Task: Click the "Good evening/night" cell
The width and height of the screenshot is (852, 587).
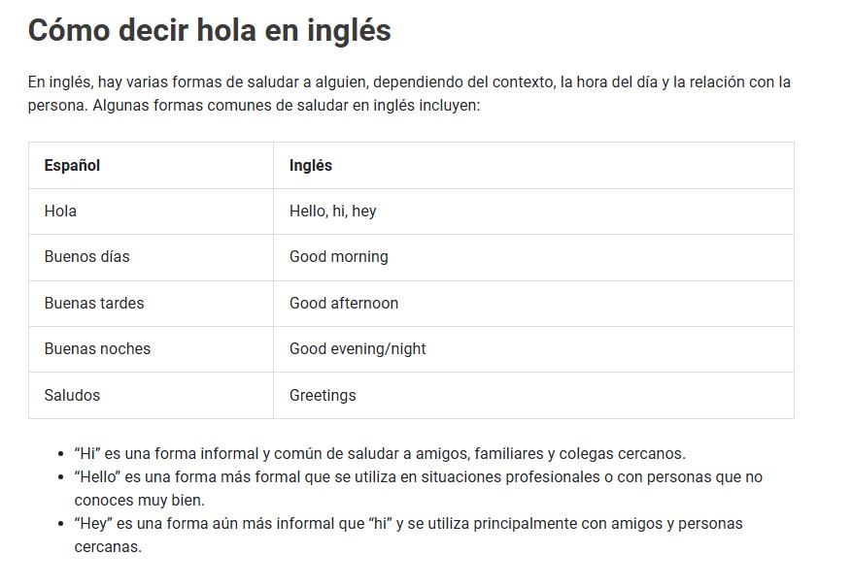Action: [x=358, y=349]
